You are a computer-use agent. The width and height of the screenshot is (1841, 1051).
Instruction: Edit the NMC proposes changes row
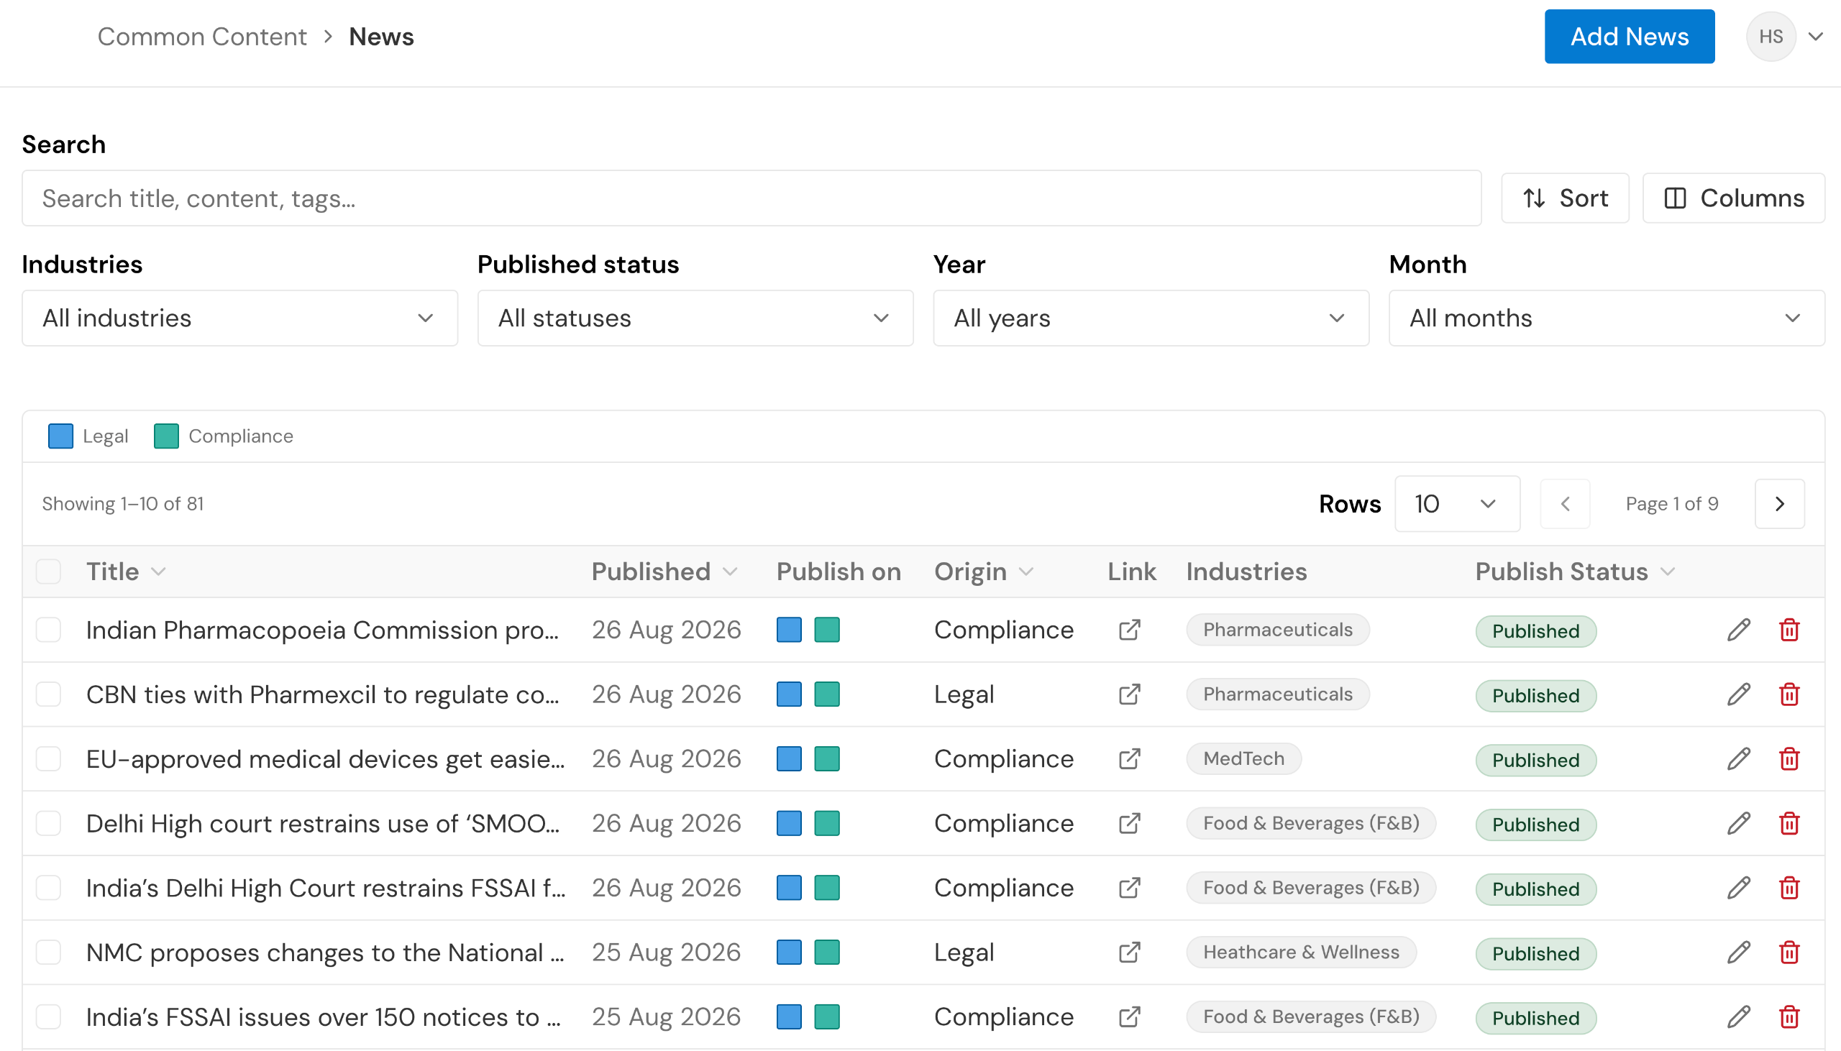click(x=1738, y=952)
